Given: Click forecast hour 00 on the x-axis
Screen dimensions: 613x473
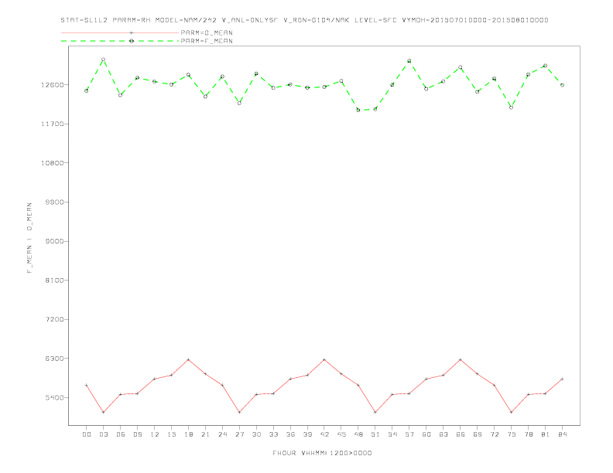Looking at the screenshot, I should tap(87, 434).
